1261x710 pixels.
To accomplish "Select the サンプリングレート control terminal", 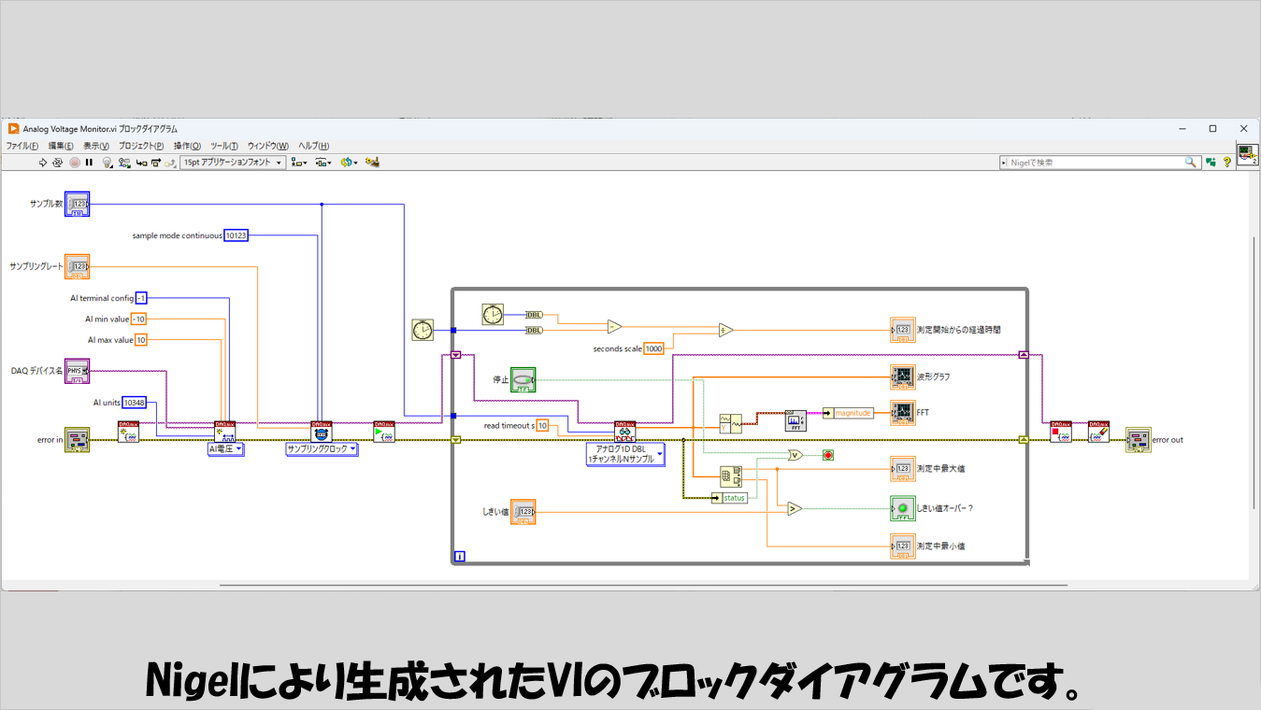I will pos(77,267).
